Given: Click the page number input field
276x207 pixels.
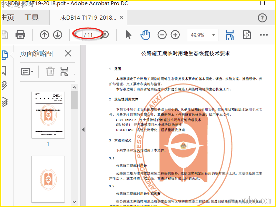Looking at the screenshot, I should (76, 35).
